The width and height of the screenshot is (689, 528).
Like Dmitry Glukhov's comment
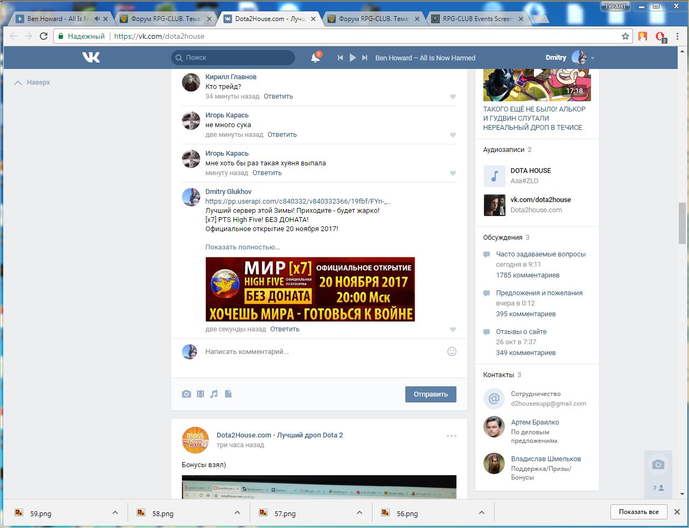click(x=453, y=330)
